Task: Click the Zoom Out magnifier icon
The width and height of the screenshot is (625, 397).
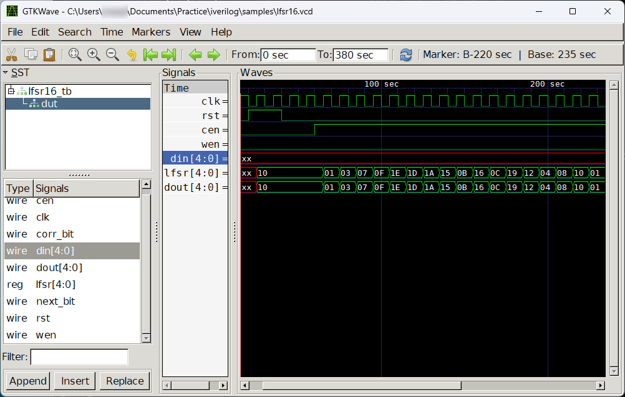Action: (x=112, y=55)
